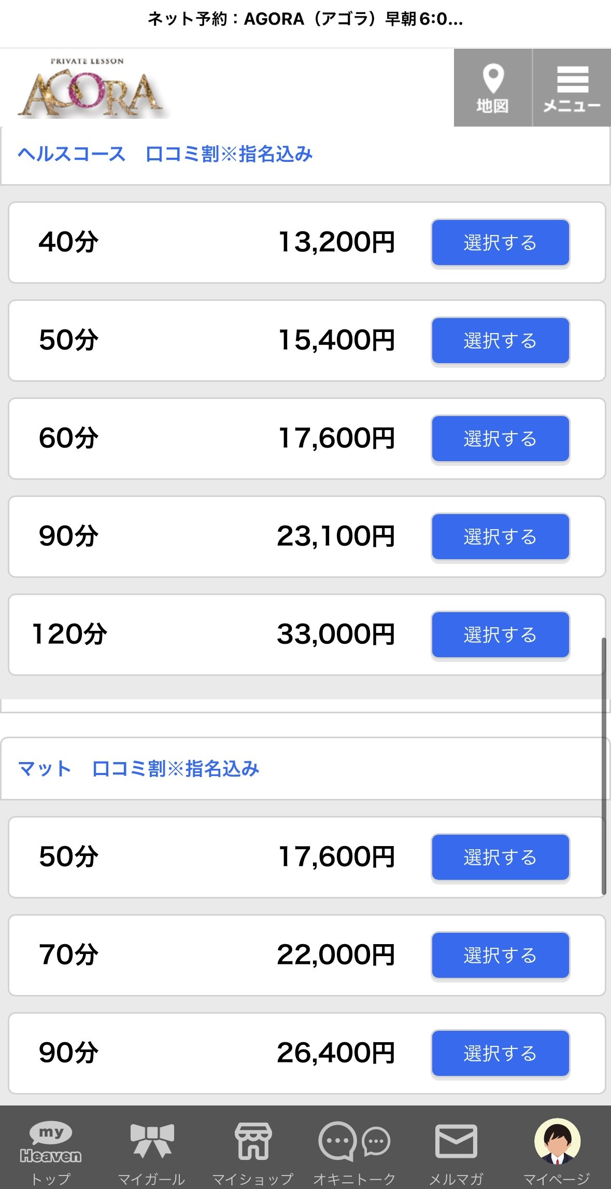Screen dimensions: 611x1189
Task: Select mat course 70分 22,000円
Action: click(x=500, y=956)
